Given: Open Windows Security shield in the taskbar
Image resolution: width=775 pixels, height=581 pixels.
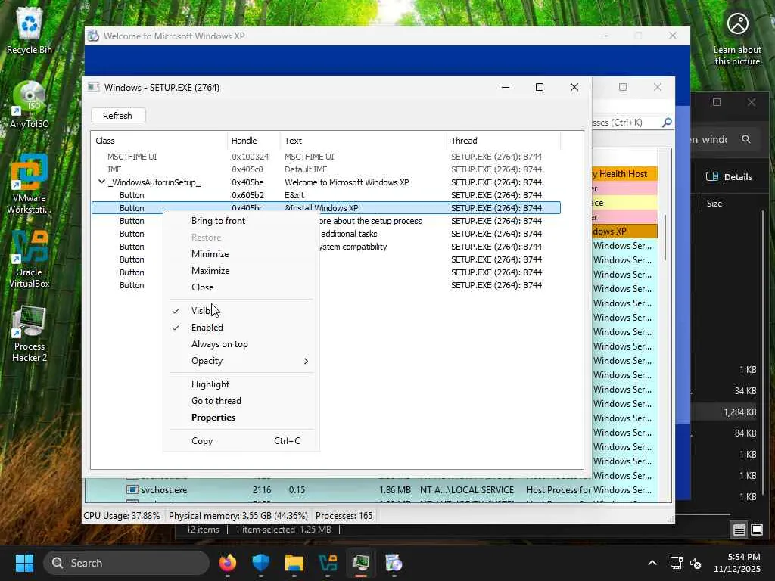Looking at the screenshot, I should (260, 563).
